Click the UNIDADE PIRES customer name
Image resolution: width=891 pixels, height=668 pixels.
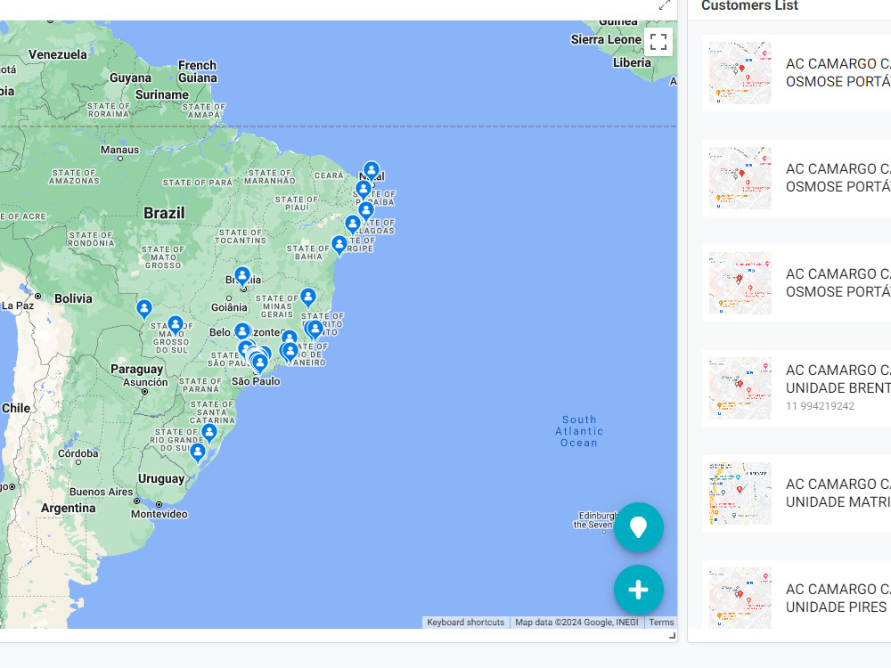pyautogui.click(x=838, y=599)
